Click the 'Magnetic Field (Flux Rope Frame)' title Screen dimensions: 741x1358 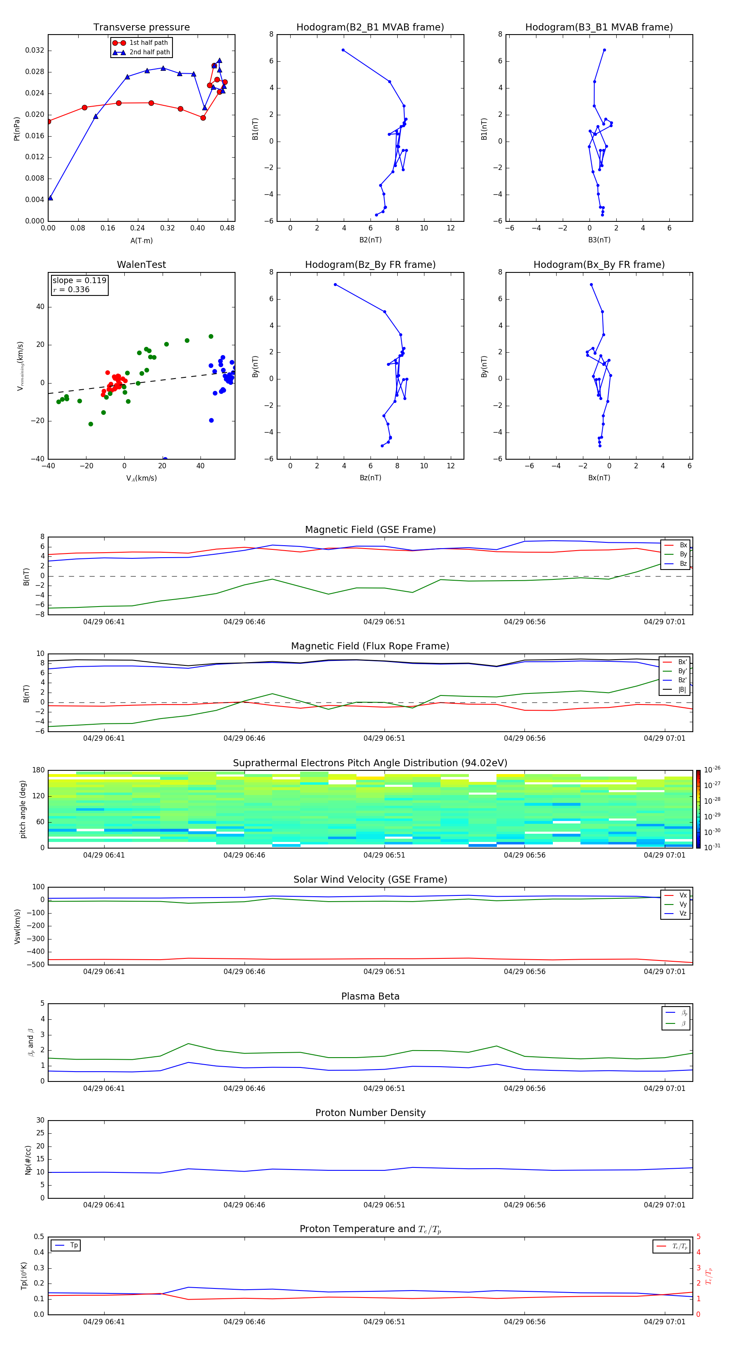point(370,646)
